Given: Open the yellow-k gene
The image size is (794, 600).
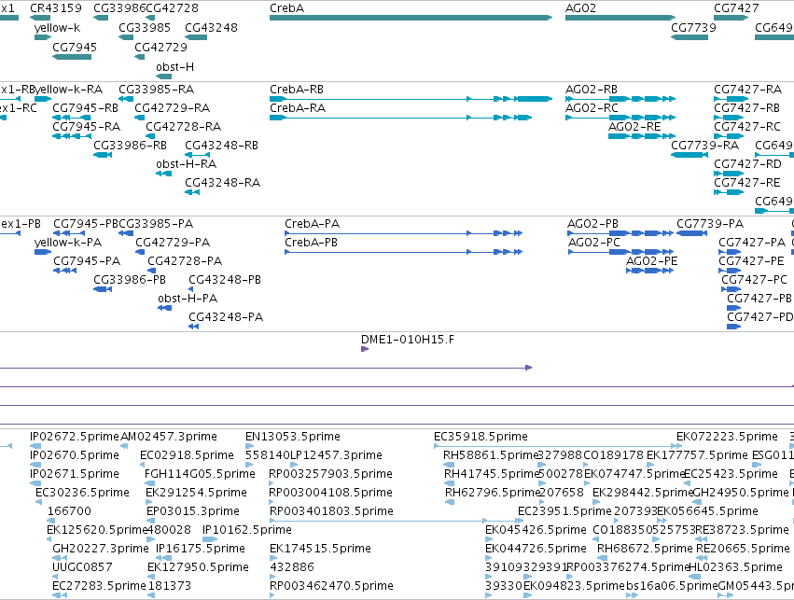Looking at the screenshot, I should click(x=43, y=37).
